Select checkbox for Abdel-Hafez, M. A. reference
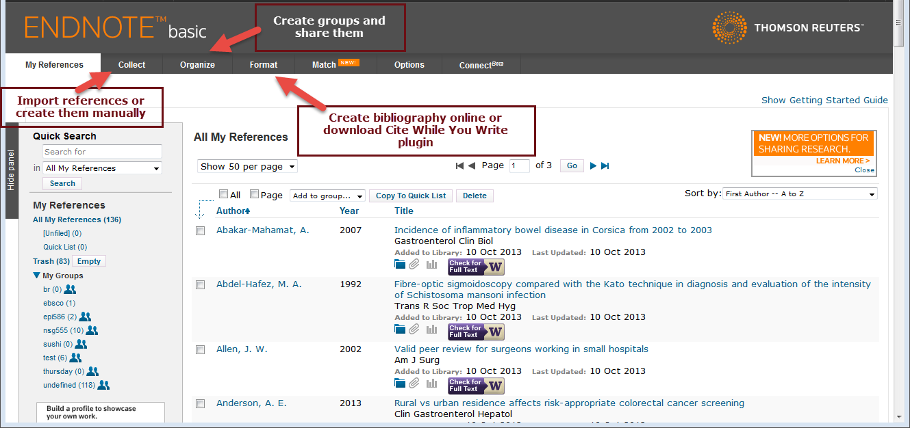This screenshot has width=910, height=428. pos(201,285)
